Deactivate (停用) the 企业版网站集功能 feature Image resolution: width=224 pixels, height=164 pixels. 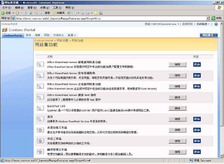pos(177,86)
